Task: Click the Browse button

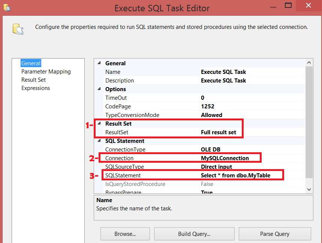Action: (125, 234)
